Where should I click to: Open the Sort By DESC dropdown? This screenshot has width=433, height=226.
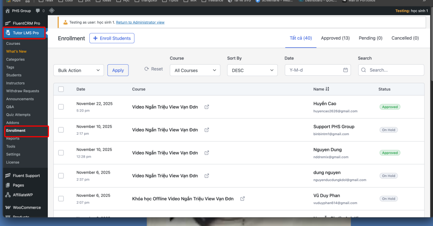click(x=252, y=70)
